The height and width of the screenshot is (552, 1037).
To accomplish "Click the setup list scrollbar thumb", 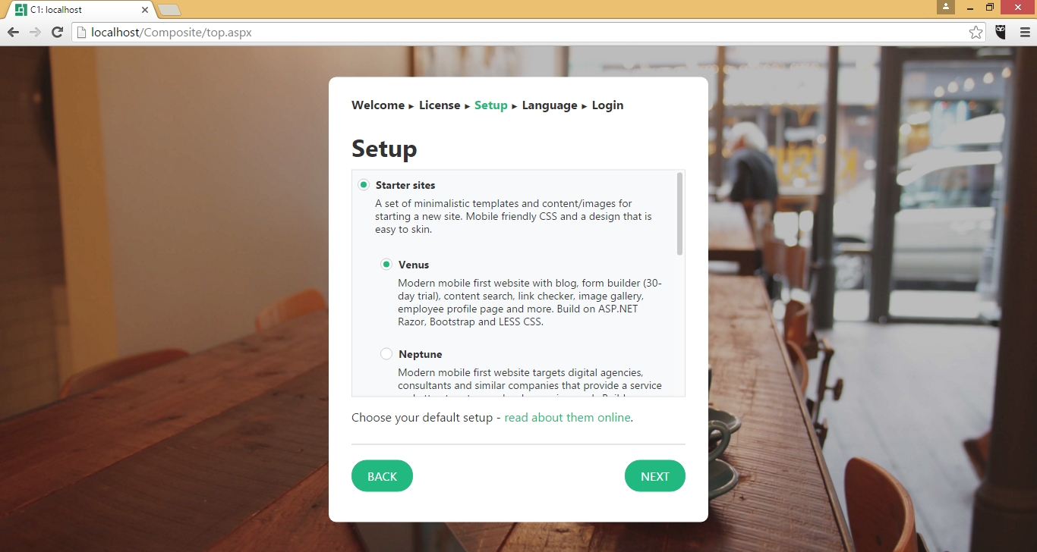I will tap(679, 214).
